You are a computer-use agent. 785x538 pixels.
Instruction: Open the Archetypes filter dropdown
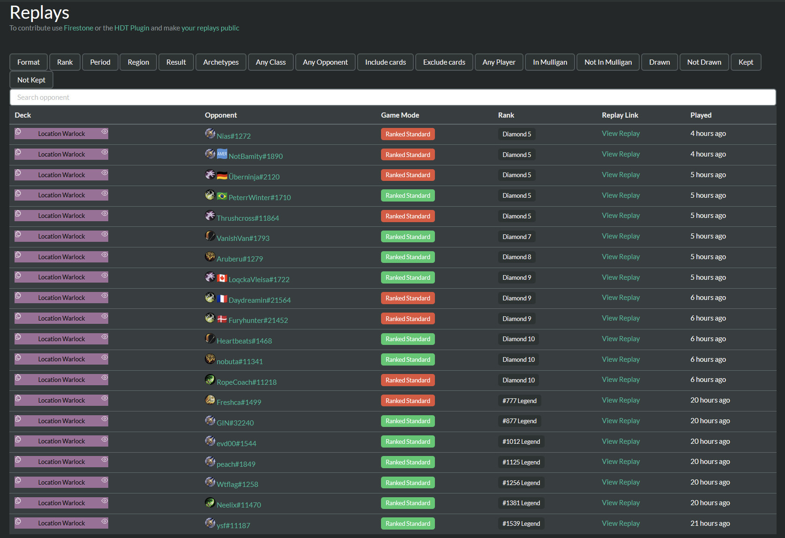pos(221,62)
